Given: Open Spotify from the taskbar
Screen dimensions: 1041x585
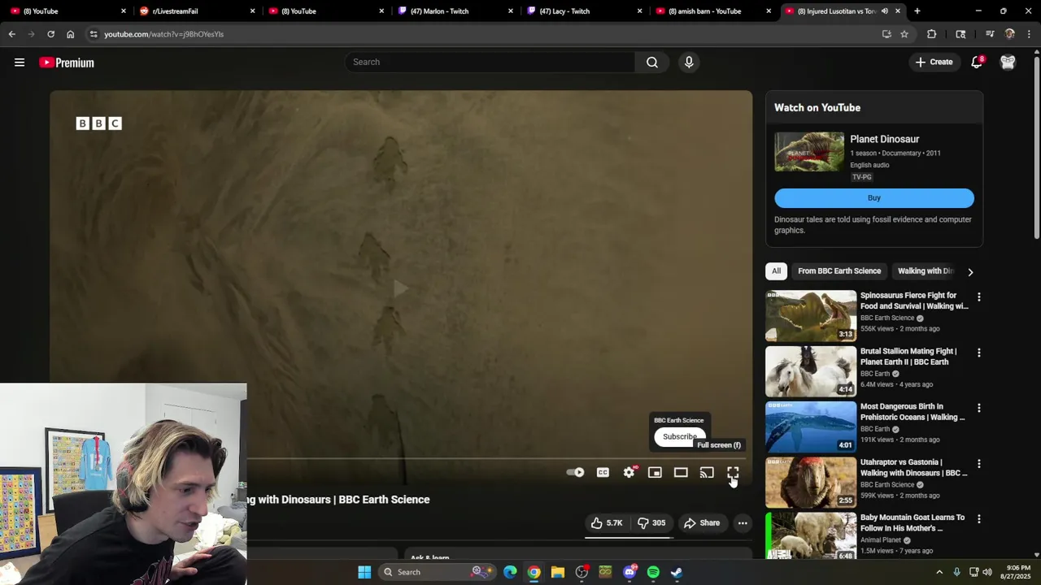Looking at the screenshot, I should pyautogui.click(x=653, y=572).
